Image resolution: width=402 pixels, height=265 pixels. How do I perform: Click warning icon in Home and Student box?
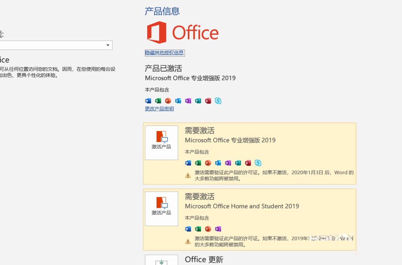[x=188, y=241]
